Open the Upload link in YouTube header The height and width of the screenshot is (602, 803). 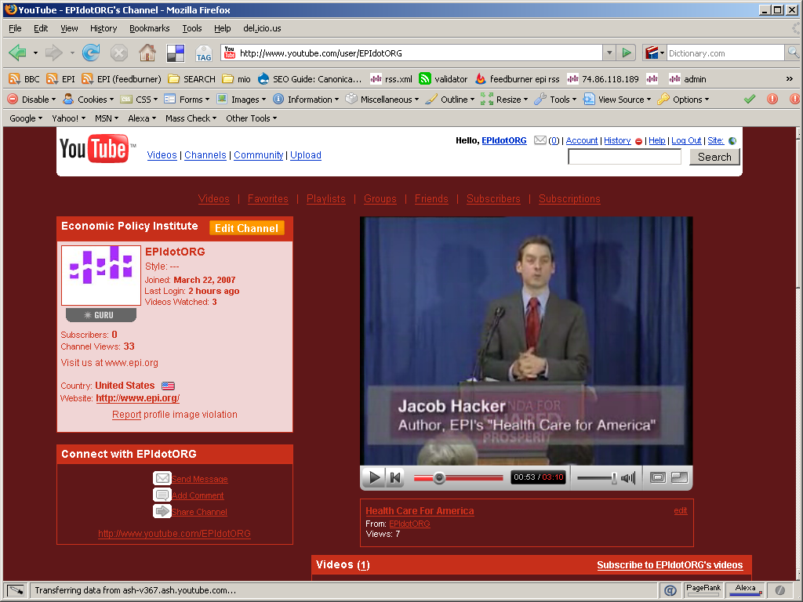(306, 155)
